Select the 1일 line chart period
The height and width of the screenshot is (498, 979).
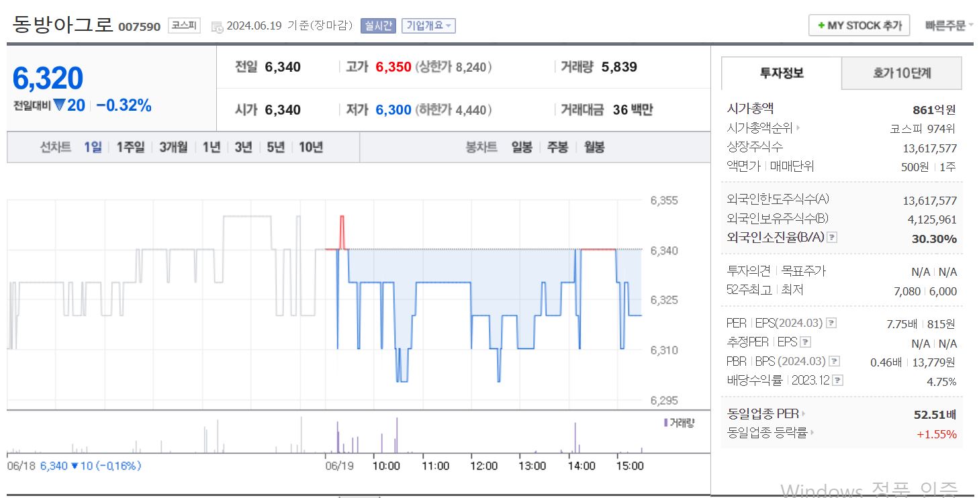tap(93, 147)
